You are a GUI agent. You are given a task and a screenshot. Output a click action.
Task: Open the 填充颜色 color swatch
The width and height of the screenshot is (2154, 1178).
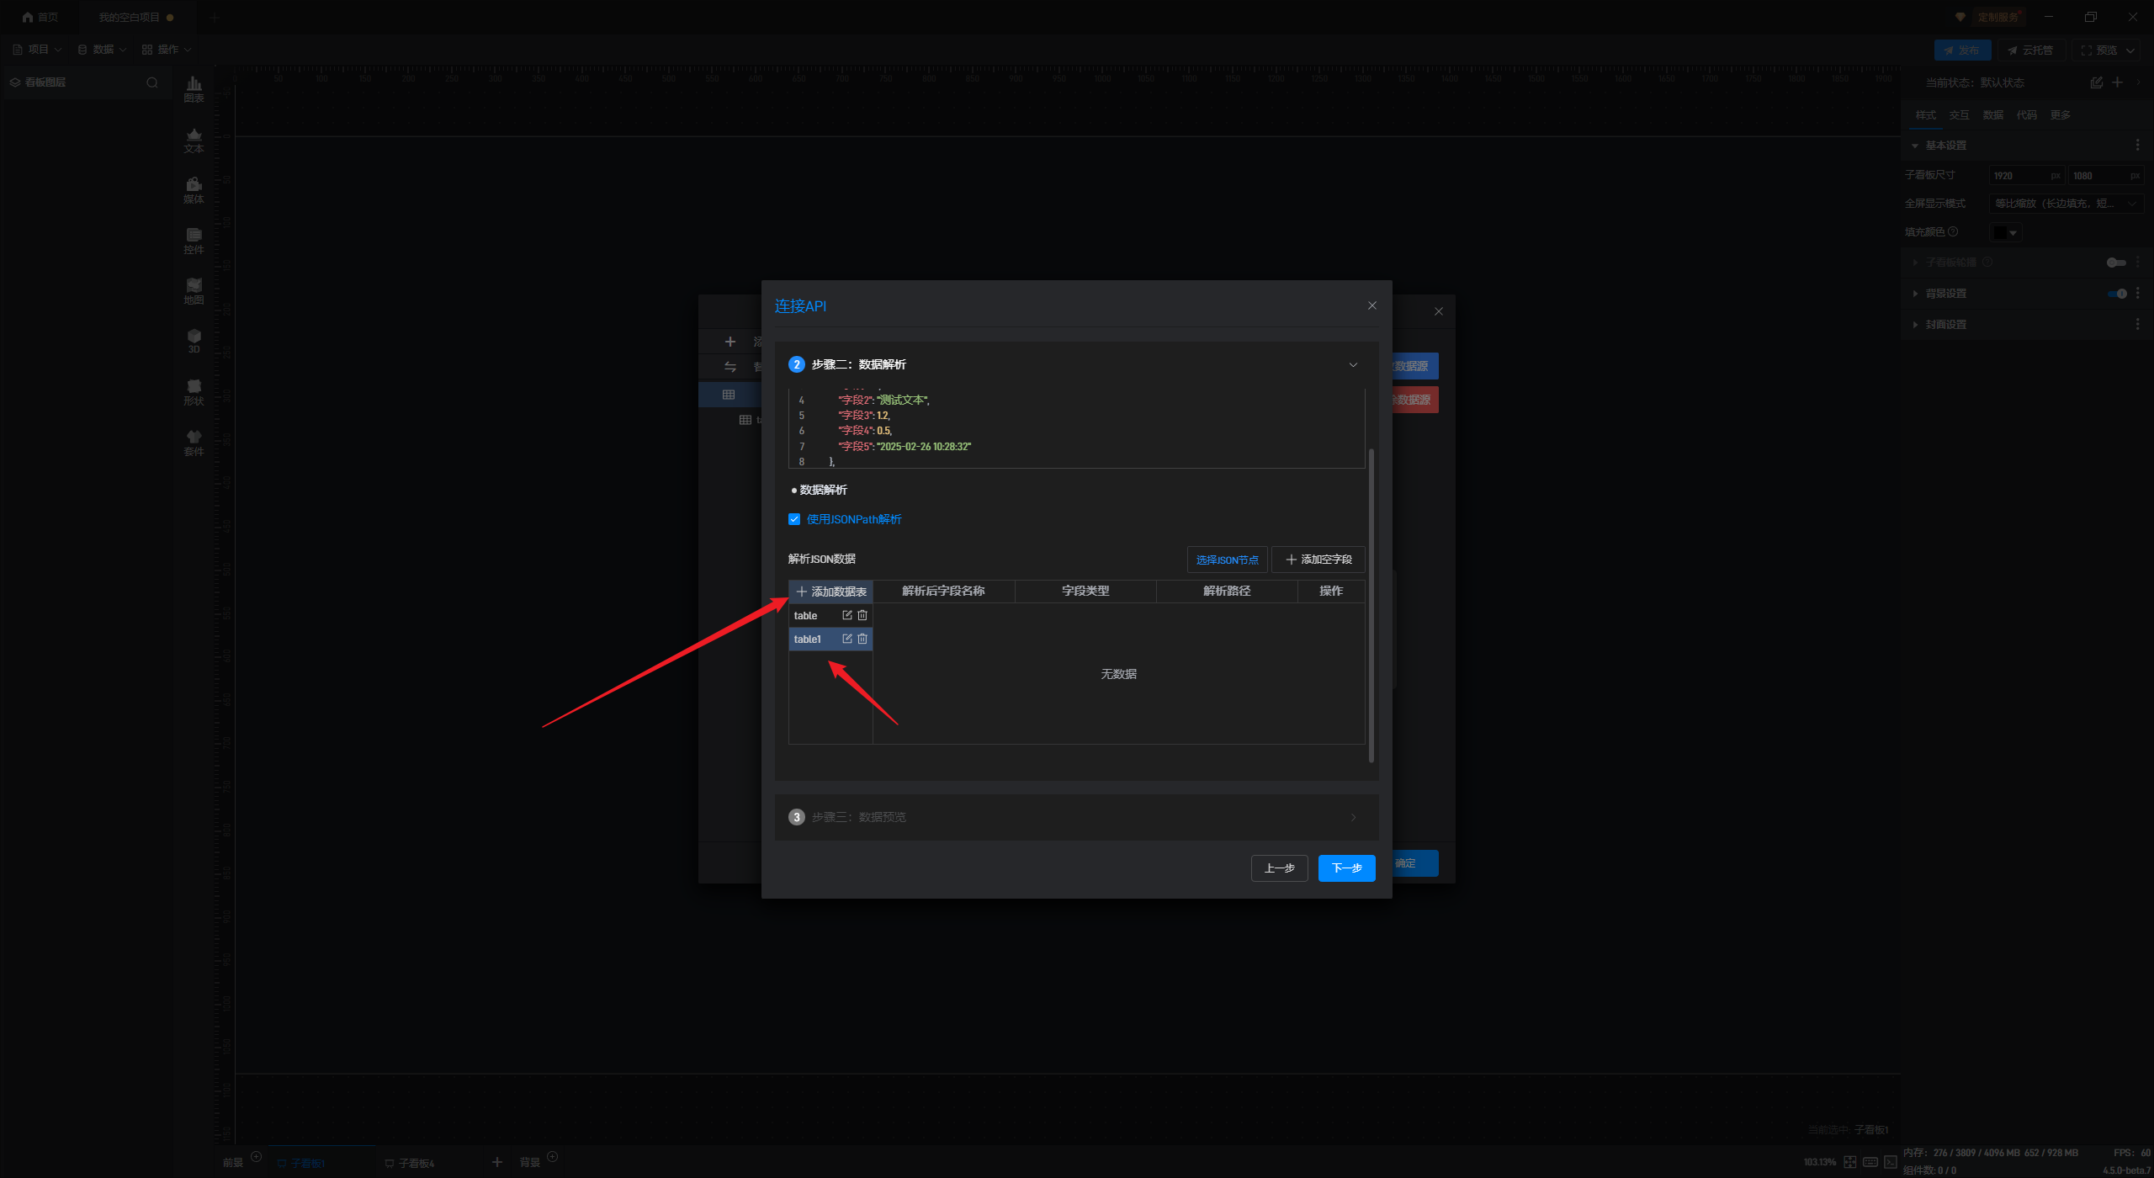[x=2004, y=232]
